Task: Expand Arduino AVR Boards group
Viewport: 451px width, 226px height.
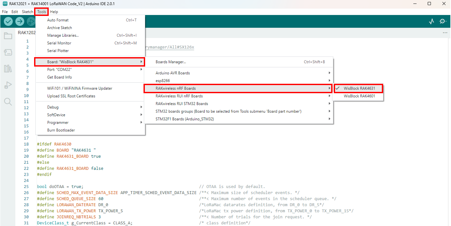Action: (239, 73)
